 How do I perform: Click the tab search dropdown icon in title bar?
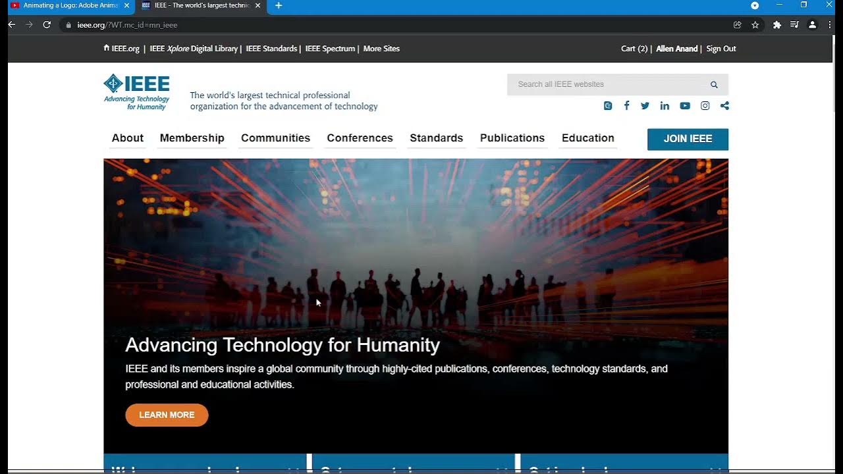755,5
